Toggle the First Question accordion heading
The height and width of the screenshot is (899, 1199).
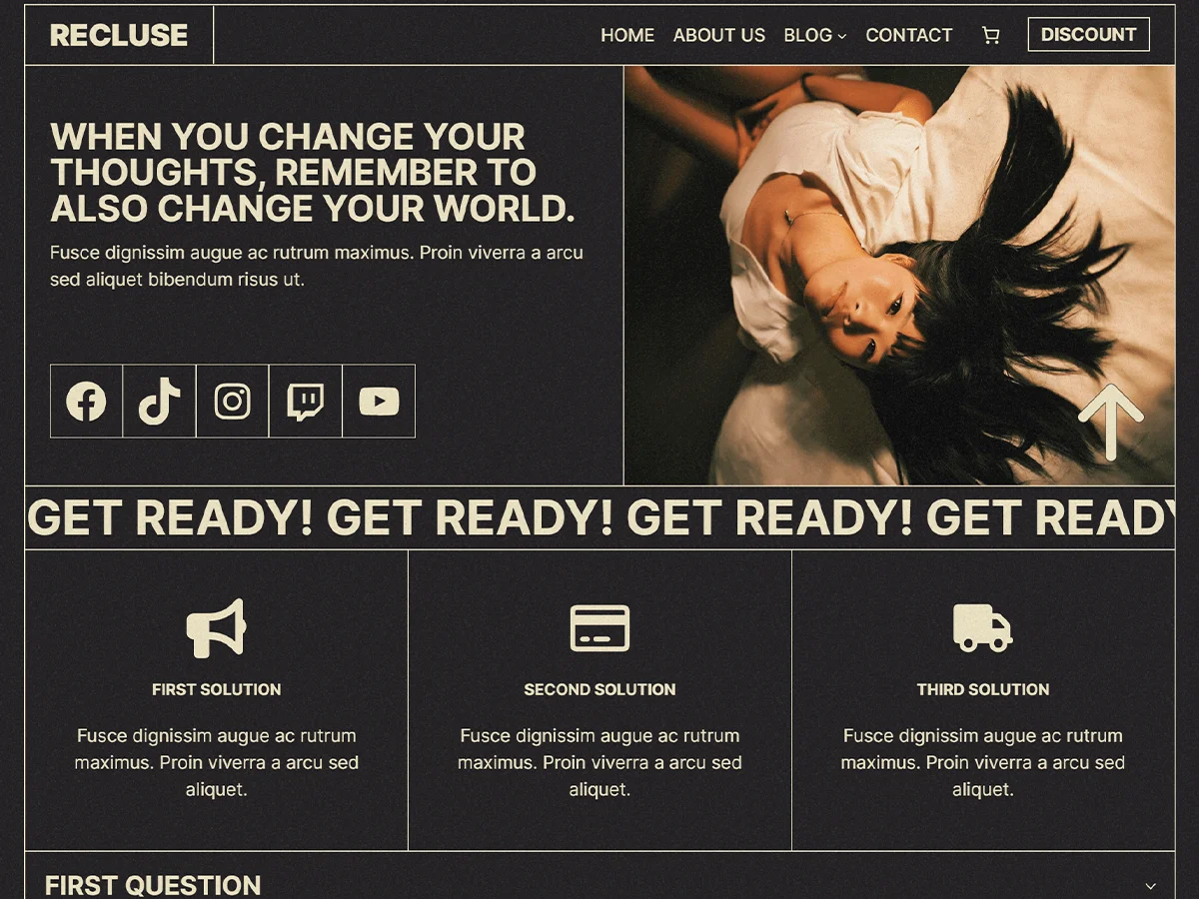pyautogui.click(x=153, y=885)
